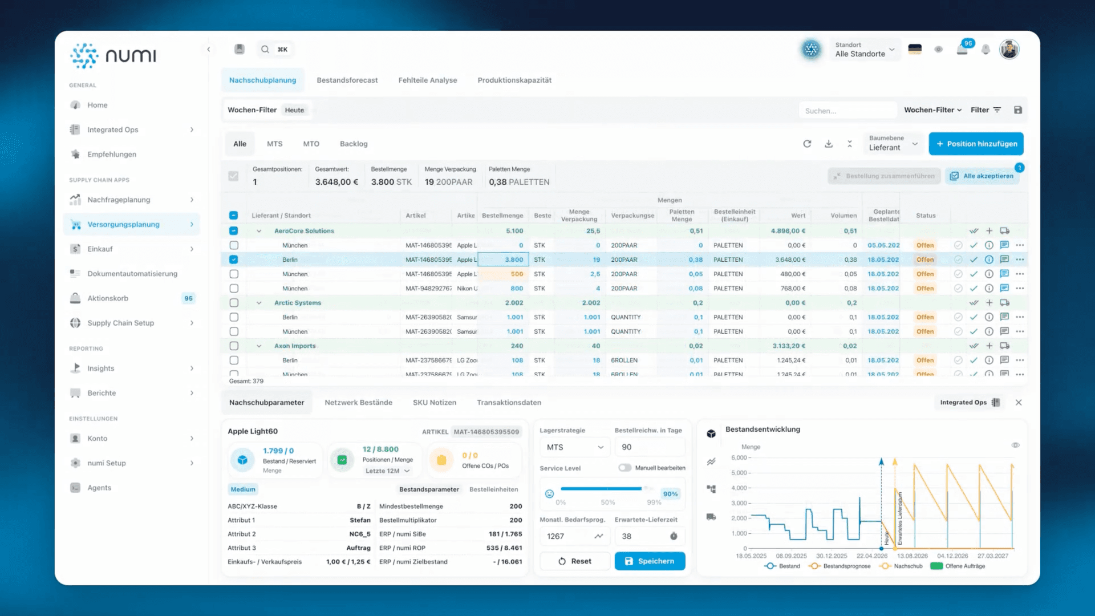This screenshot has height=616, width=1095.
Task: Open info for Berlin 3.800 row
Action: pyautogui.click(x=989, y=260)
